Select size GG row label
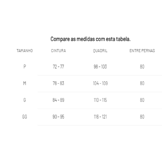 25,117
